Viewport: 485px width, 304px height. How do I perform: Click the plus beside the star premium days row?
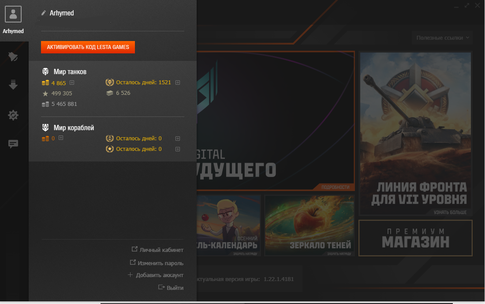coord(178,149)
